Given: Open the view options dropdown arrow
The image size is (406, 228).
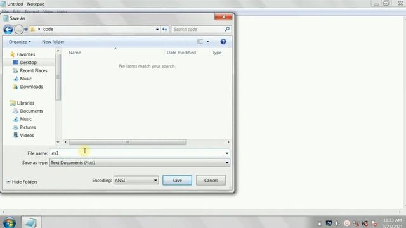Looking at the screenshot, I should (x=207, y=42).
